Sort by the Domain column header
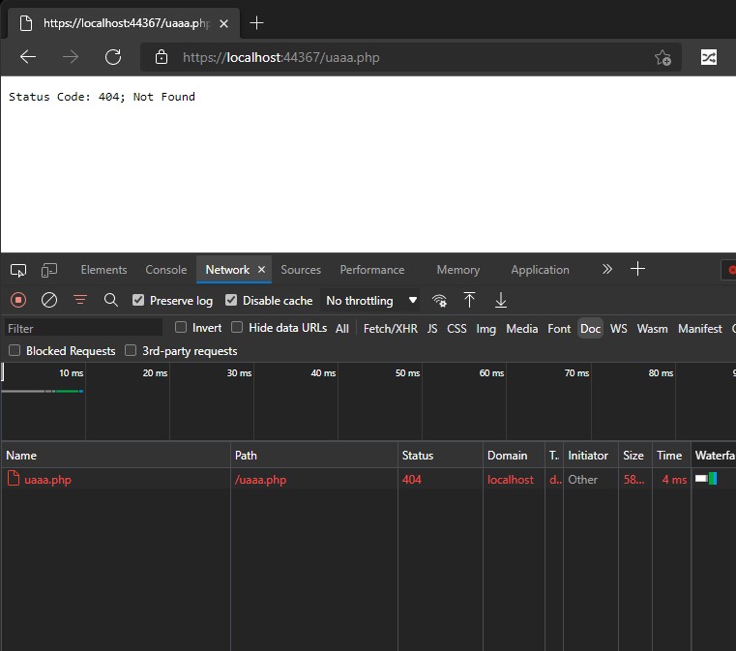This screenshot has width=736, height=651. coord(514,456)
